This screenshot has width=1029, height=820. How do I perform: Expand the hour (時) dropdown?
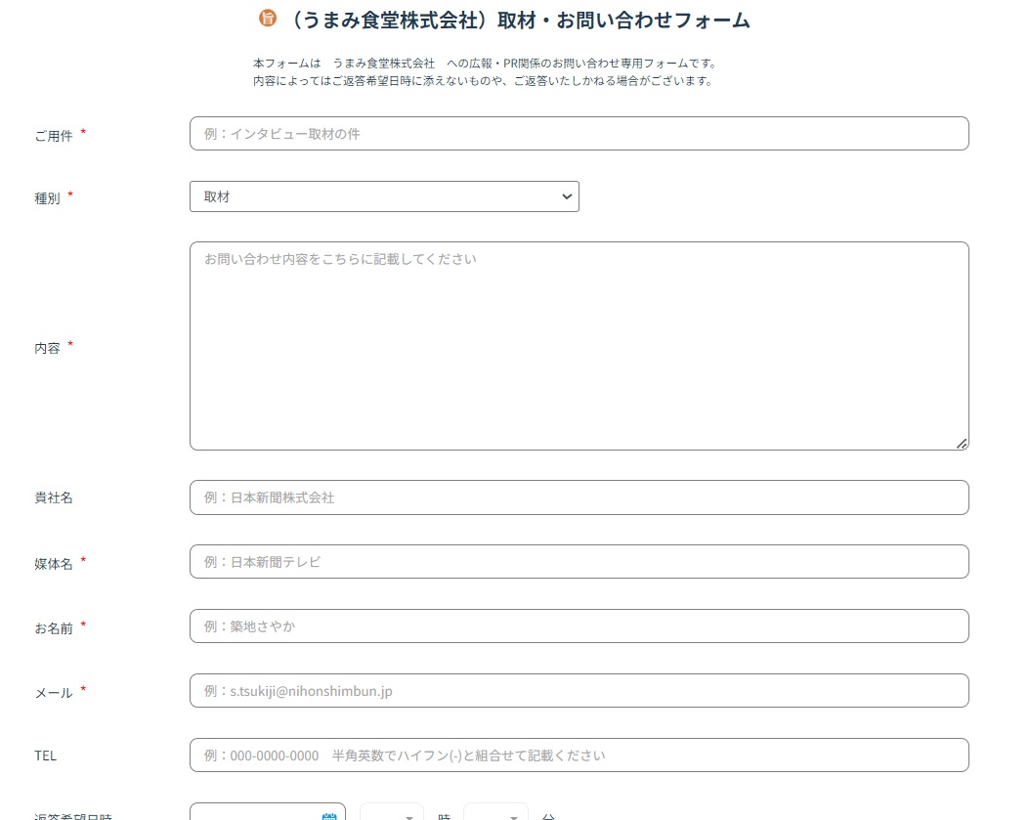(392, 814)
